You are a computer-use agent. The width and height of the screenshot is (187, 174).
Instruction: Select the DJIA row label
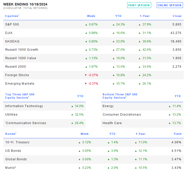click(9, 33)
